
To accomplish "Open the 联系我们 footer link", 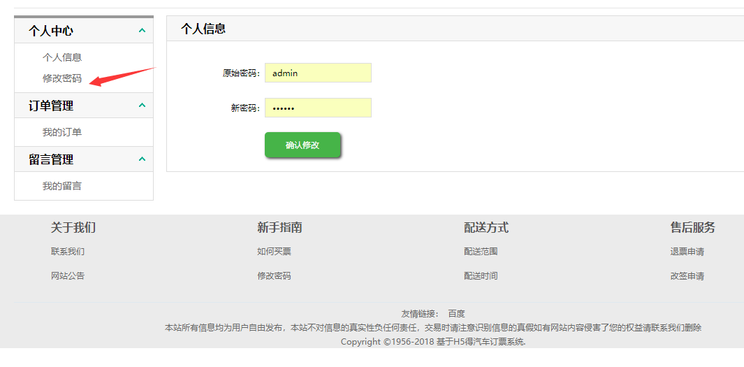I will pyautogui.click(x=68, y=252).
